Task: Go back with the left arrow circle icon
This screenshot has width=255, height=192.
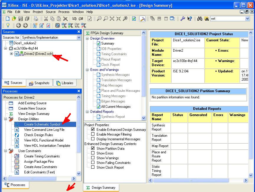Action: pos(19,25)
